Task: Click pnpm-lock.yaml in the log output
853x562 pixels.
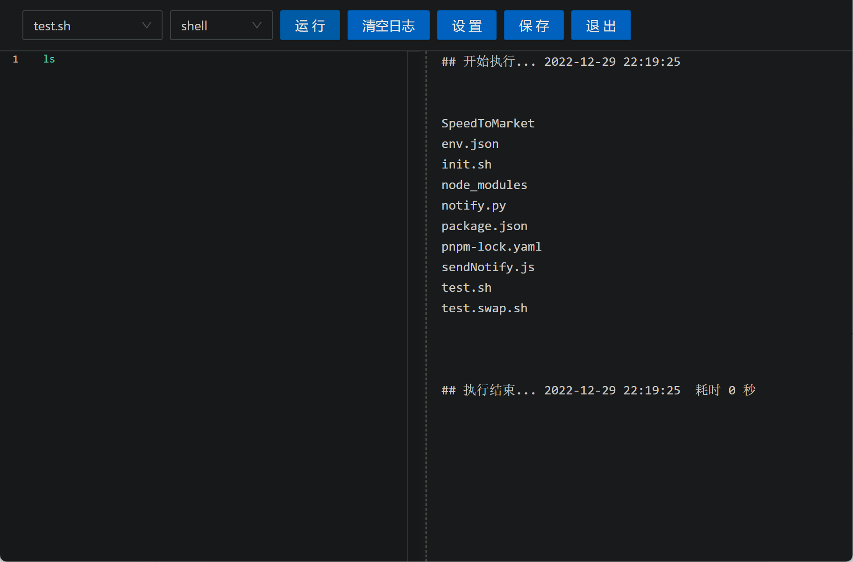Action: [491, 246]
